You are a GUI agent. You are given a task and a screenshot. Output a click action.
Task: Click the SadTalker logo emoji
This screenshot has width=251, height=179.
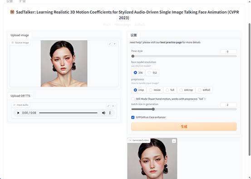pyautogui.click(x=12, y=12)
